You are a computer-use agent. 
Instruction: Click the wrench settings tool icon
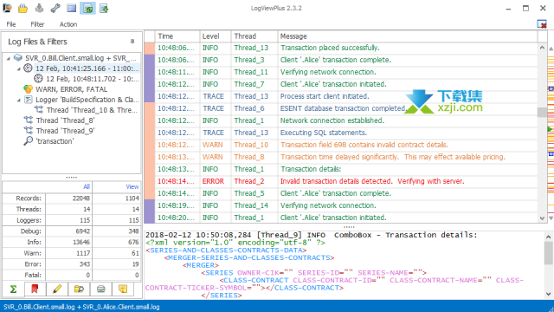coord(55,8)
